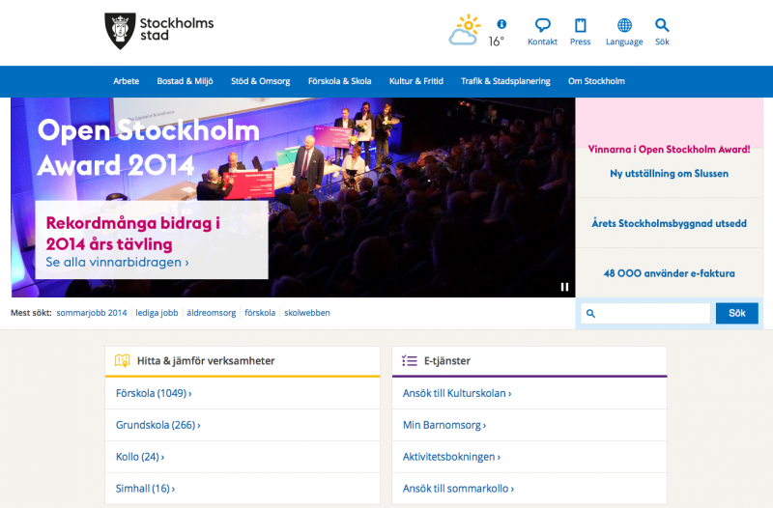
Task: Expand the Grundskola (266) listing
Action: [x=157, y=425]
